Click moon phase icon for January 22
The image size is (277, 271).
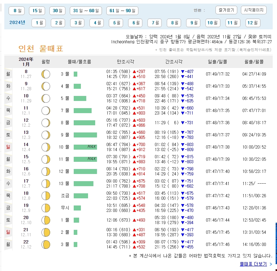(x=46, y=245)
